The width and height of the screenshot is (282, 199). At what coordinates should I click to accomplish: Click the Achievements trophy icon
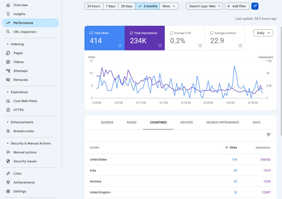[x=8, y=182]
